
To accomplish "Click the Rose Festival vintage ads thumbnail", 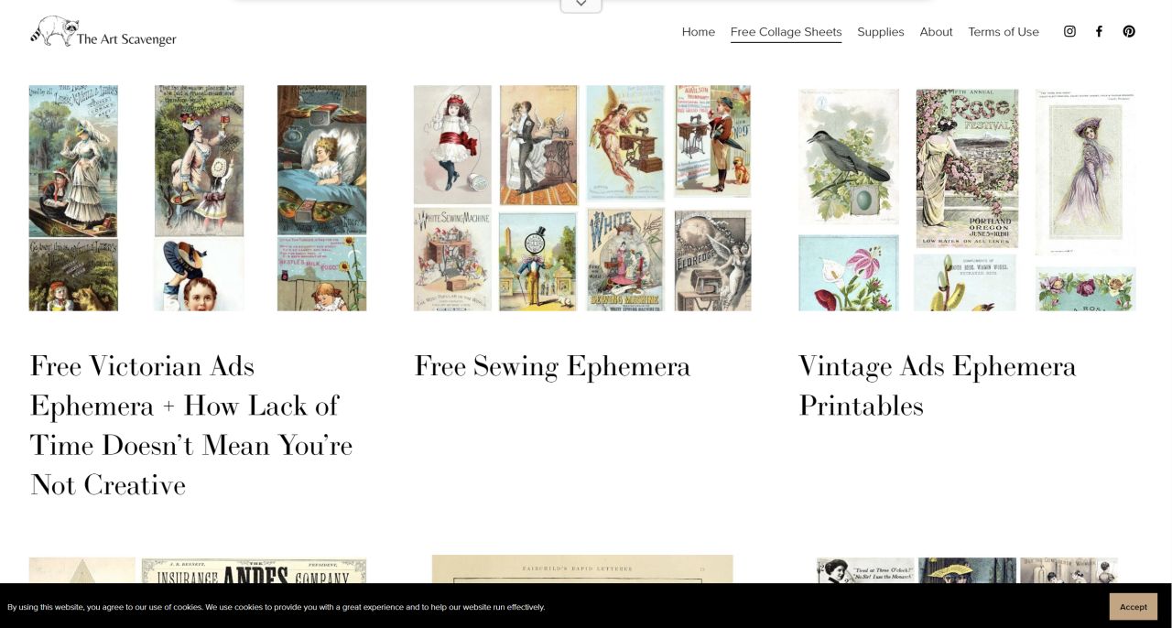I will pyautogui.click(x=967, y=198).
